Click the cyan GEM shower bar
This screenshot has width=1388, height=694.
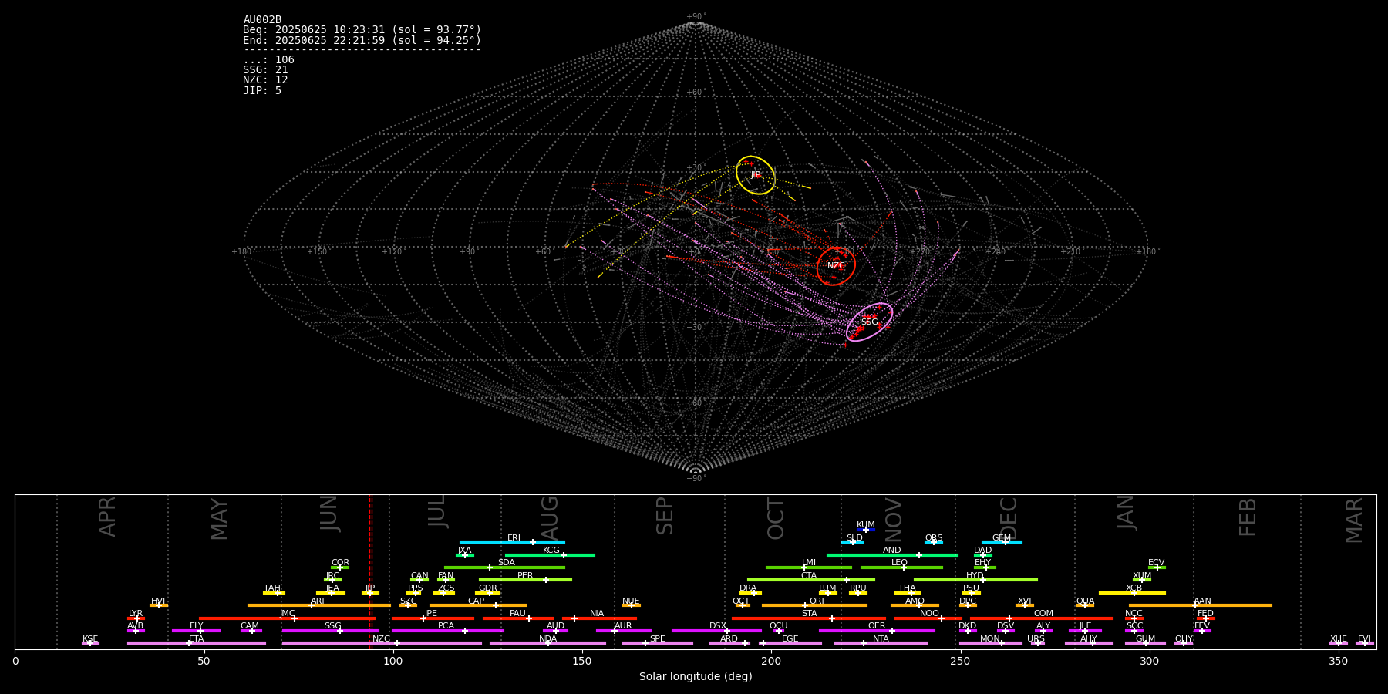pos(1002,542)
